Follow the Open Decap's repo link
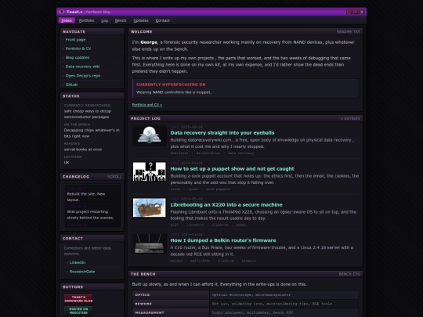 pyautogui.click(x=83, y=75)
